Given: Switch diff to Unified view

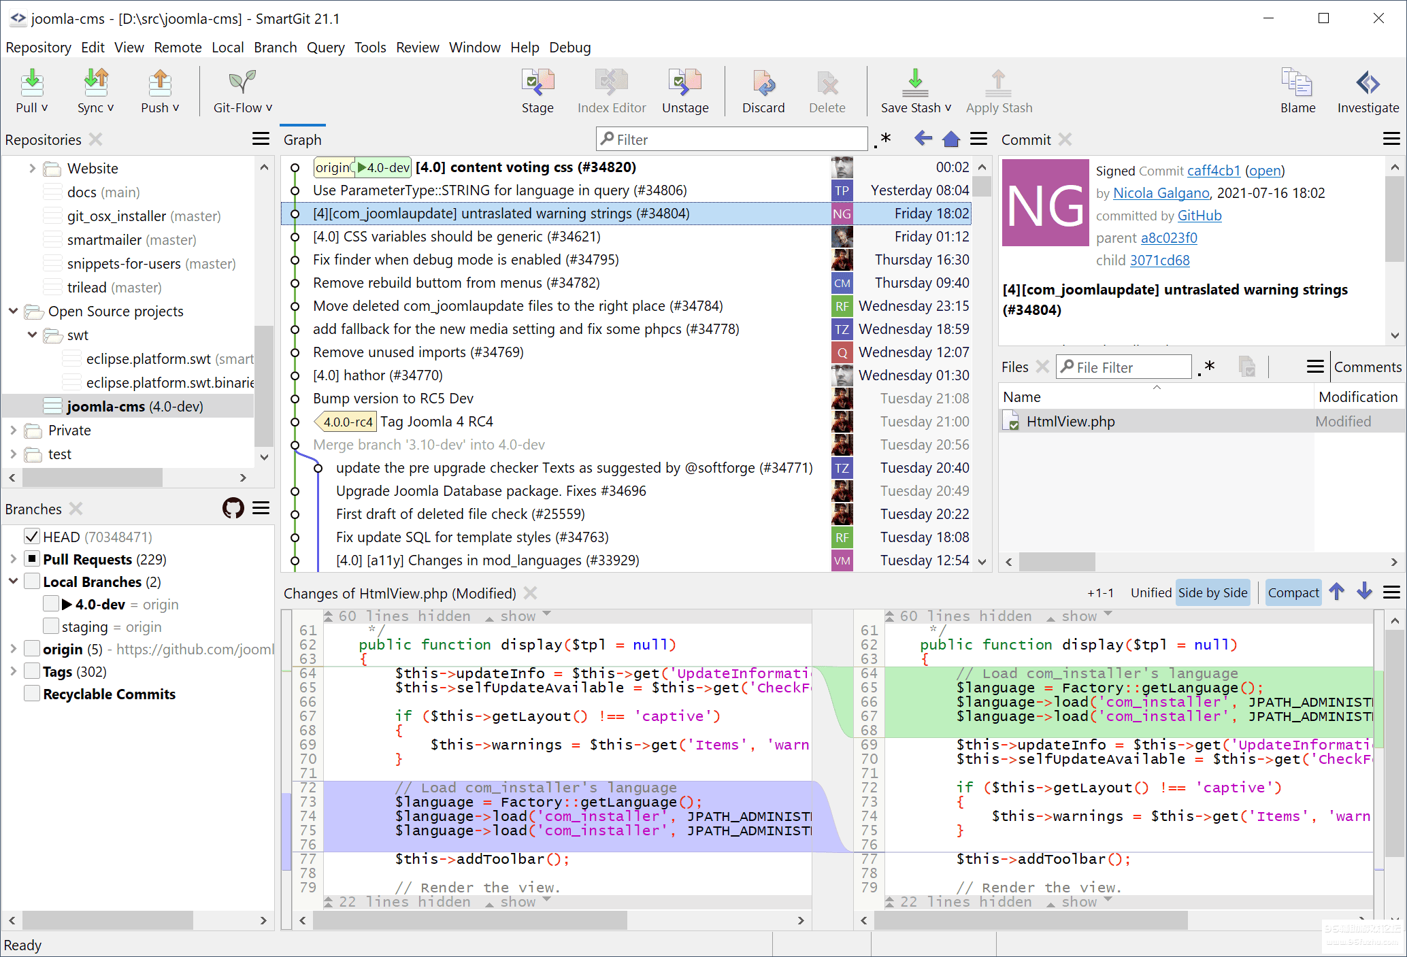Looking at the screenshot, I should [1151, 592].
